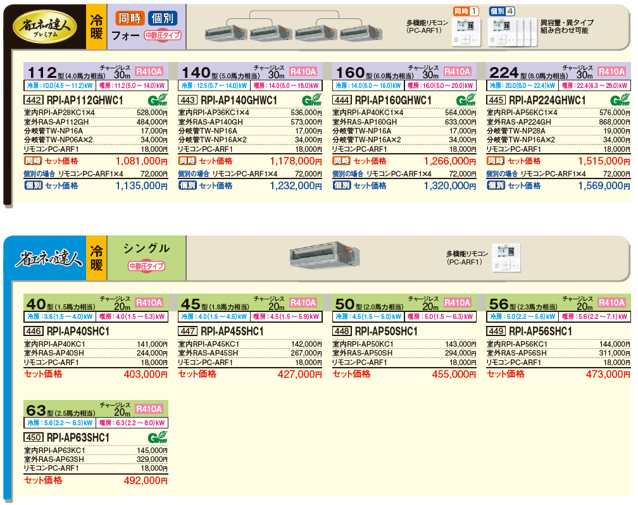Click the model name RPI-AP56SHC1

coord(541,331)
